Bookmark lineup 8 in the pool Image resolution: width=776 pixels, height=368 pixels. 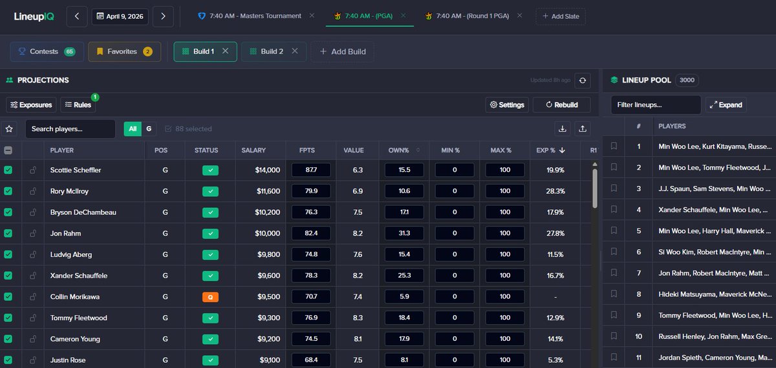pyautogui.click(x=614, y=294)
